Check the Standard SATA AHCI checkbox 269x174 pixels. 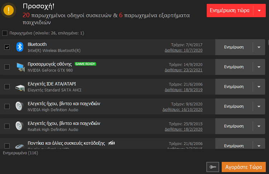(7, 87)
